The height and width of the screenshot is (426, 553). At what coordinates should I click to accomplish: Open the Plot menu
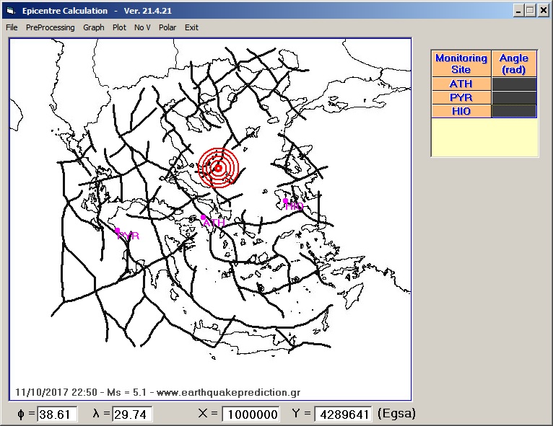119,27
